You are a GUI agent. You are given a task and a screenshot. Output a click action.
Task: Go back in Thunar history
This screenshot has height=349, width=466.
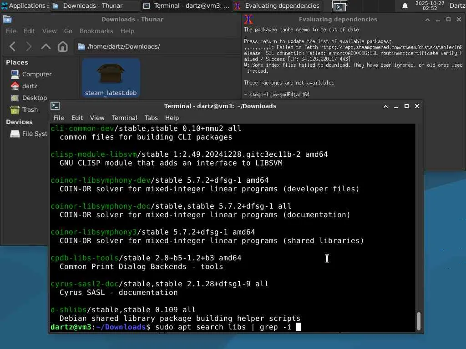point(12,47)
